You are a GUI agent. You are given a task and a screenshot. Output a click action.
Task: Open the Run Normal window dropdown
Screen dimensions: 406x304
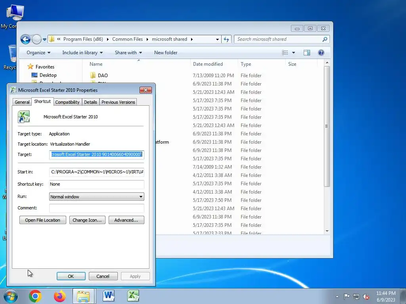(97, 197)
